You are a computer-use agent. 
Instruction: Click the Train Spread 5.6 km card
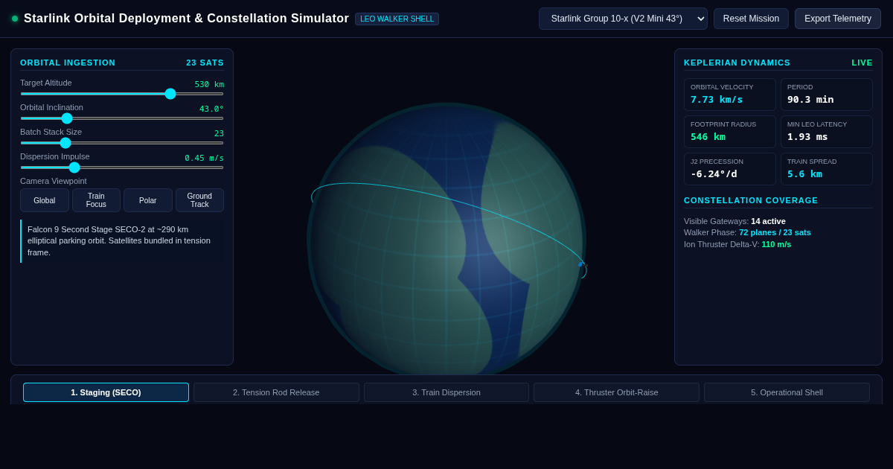827,169
